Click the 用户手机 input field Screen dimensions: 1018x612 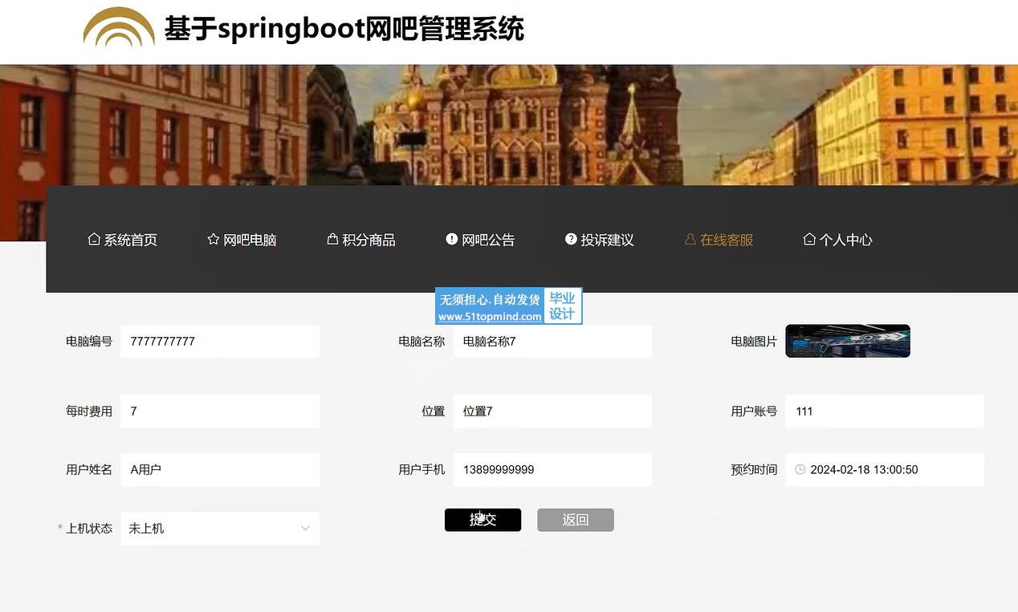pyautogui.click(x=552, y=469)
